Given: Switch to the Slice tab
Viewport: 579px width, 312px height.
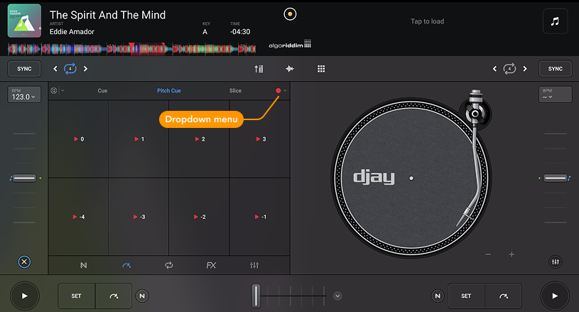Looking at the screenshot, I should (x=235, y=91).
